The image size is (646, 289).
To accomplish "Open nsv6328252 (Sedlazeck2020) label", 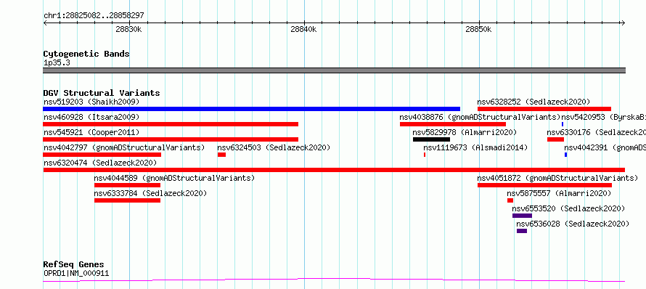I will coord(533,102).
